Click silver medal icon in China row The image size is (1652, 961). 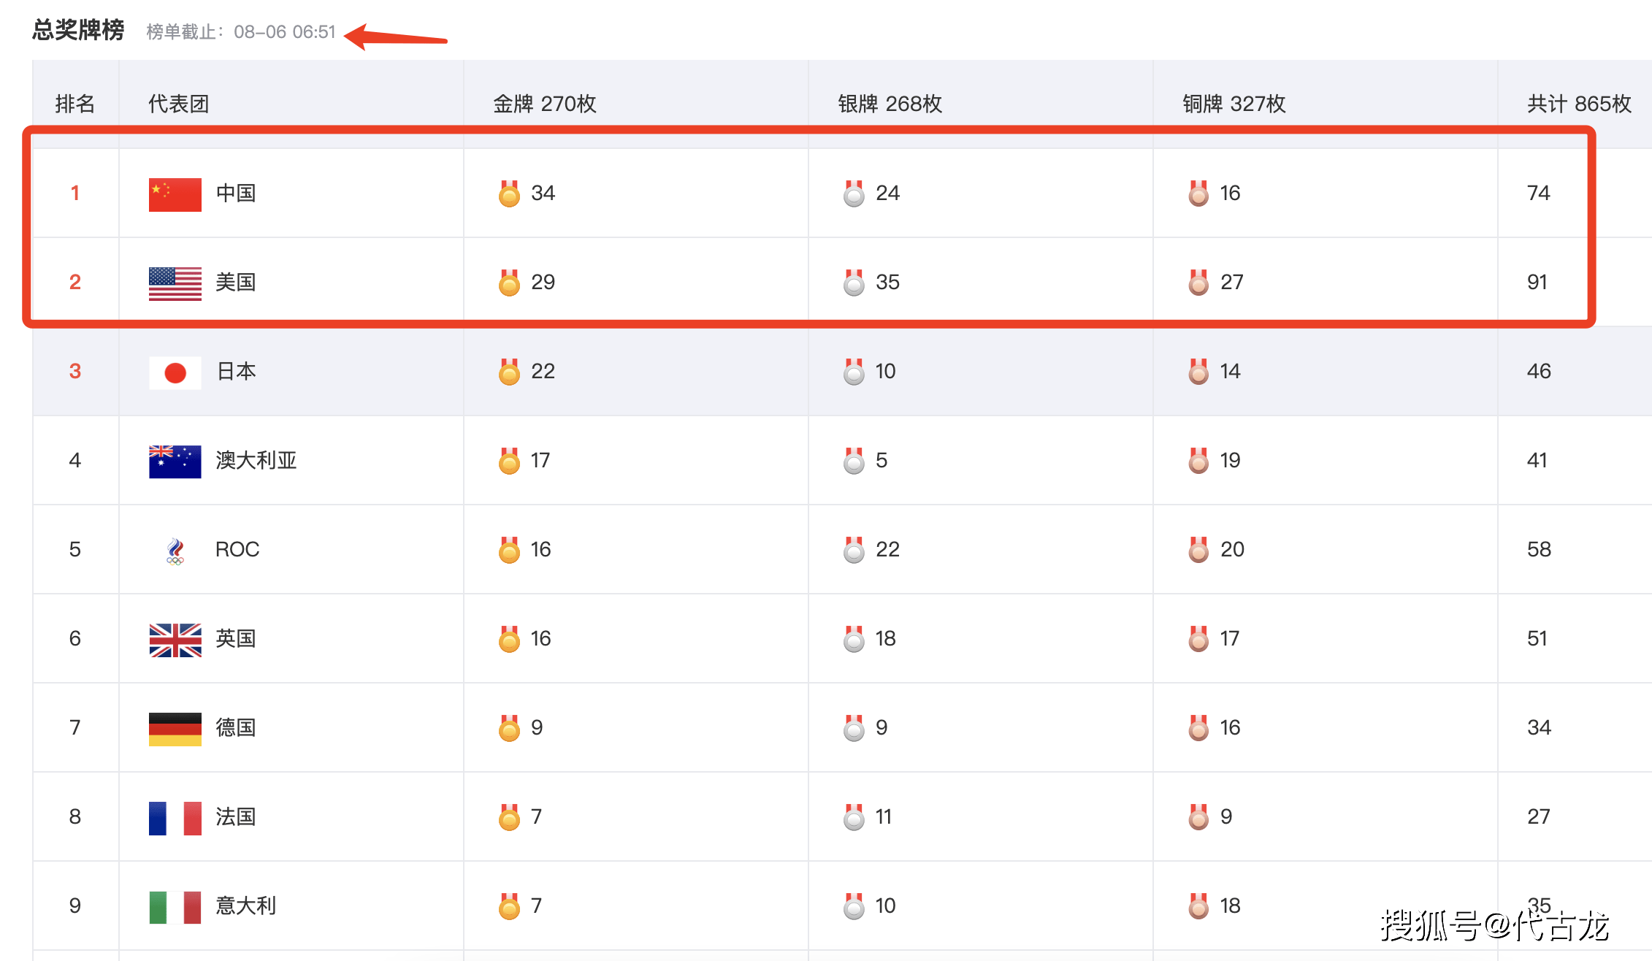[854, 194]
